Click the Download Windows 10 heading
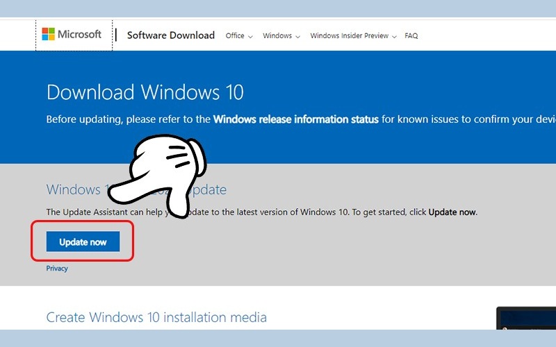This screenshot has width=556, height=347. 145,92
